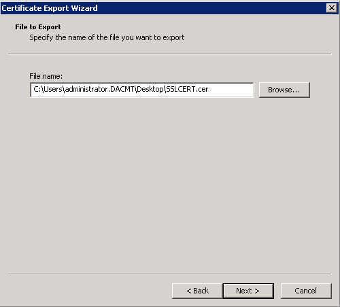Click the File to Export heading
340x307 pixels.
(x=38, y=27)
